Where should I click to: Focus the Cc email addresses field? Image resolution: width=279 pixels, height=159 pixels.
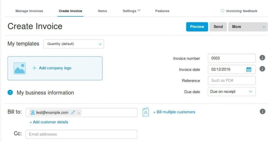pos(81,134)
